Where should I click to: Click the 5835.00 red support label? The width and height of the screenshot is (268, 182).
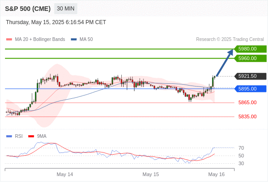coord(248,116)
